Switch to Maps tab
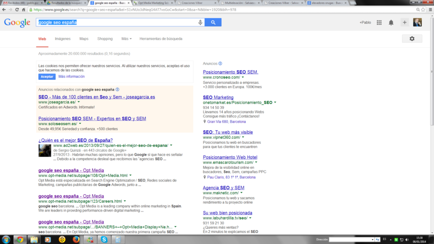The height and width of the screenshot is (244, 434). point(84,39)
